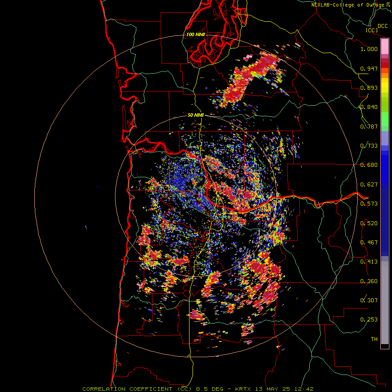Click the KRTX 13 MAY 25 12:42 timestamp
The width and height of the screenshot is (392, 392).
pos(274,389)
